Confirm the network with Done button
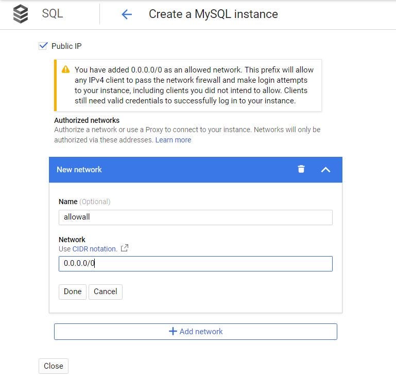396x381 pixels. (73, 292)
